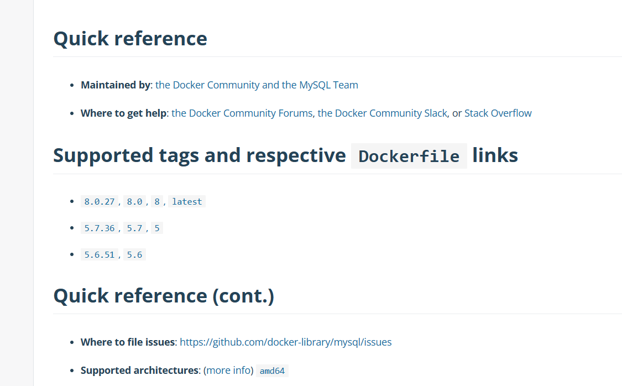
Task: Click the Quick reference heading
Action: pyautogui.click(x=130, y=39)
